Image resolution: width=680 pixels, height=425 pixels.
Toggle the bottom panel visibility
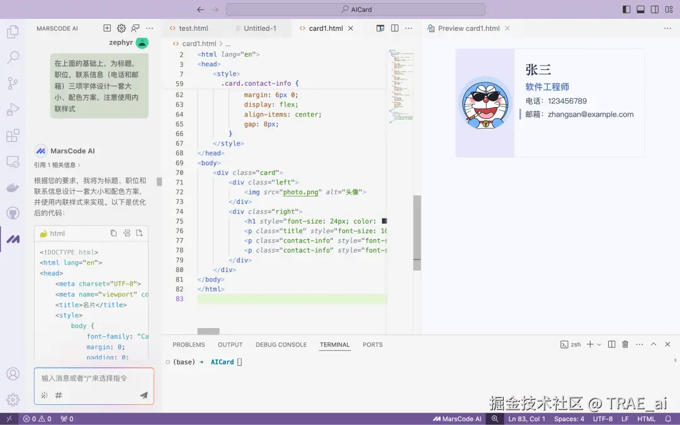pyautogui.click(x=640, y=9)
